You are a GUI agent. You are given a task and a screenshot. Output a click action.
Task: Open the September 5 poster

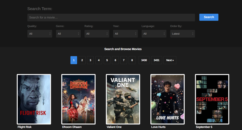(212, 99)
